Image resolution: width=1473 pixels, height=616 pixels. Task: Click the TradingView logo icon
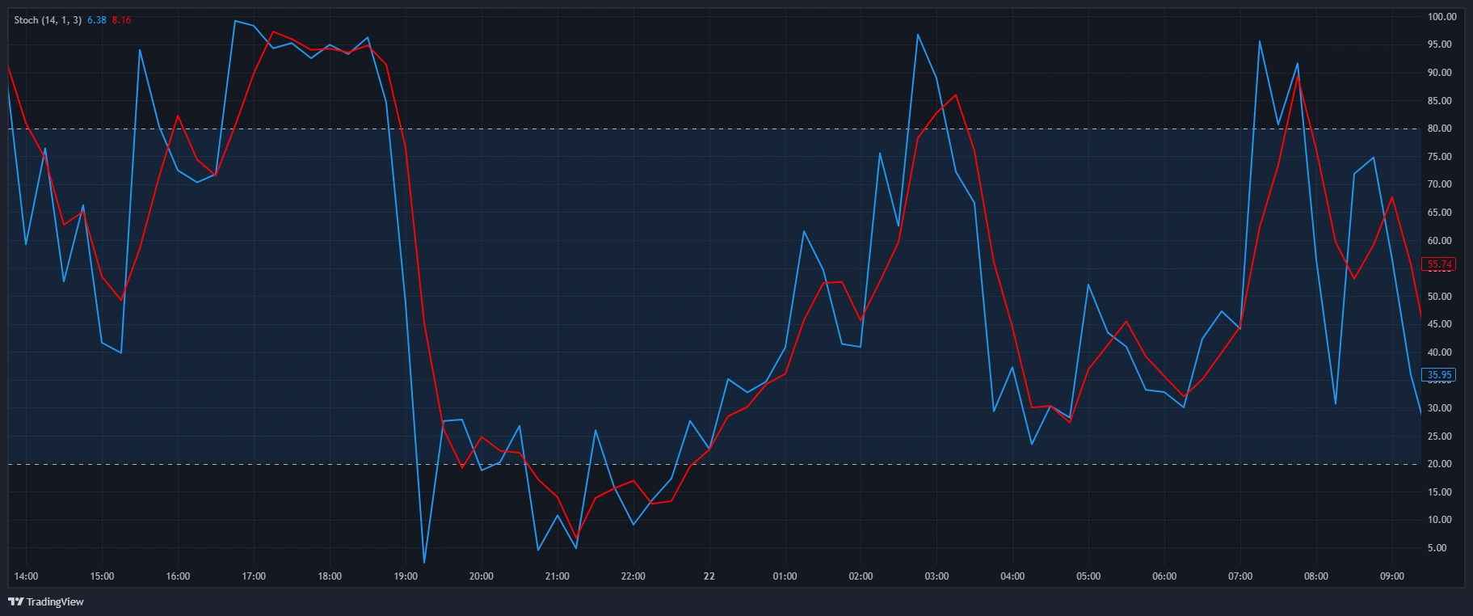pyautogui.click(x=15, y=601)
